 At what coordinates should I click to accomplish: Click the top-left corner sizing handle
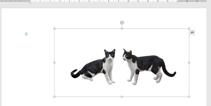pos(54,29)
